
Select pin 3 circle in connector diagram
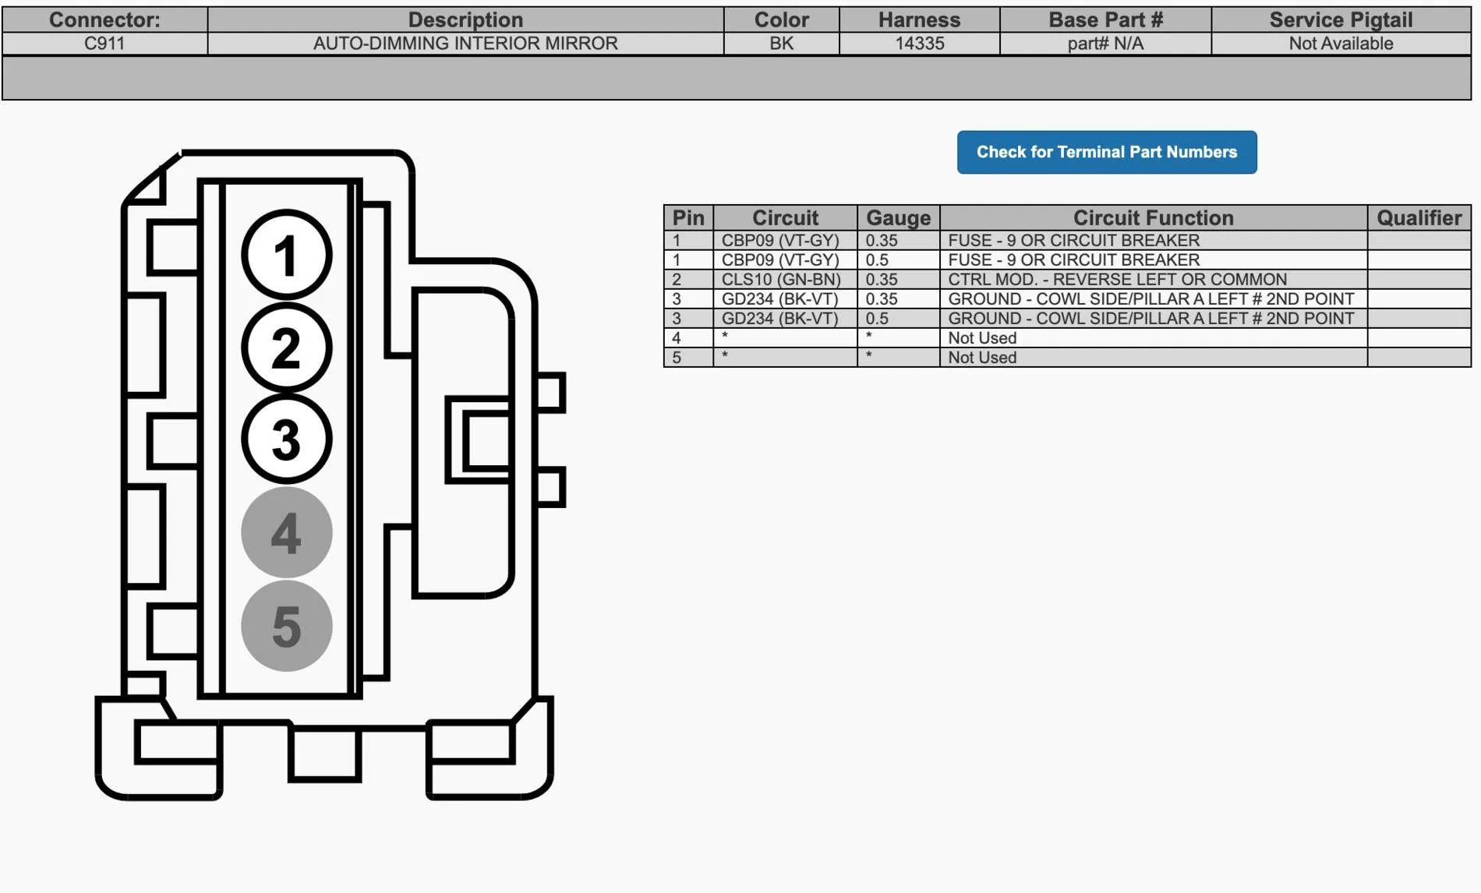287,439
